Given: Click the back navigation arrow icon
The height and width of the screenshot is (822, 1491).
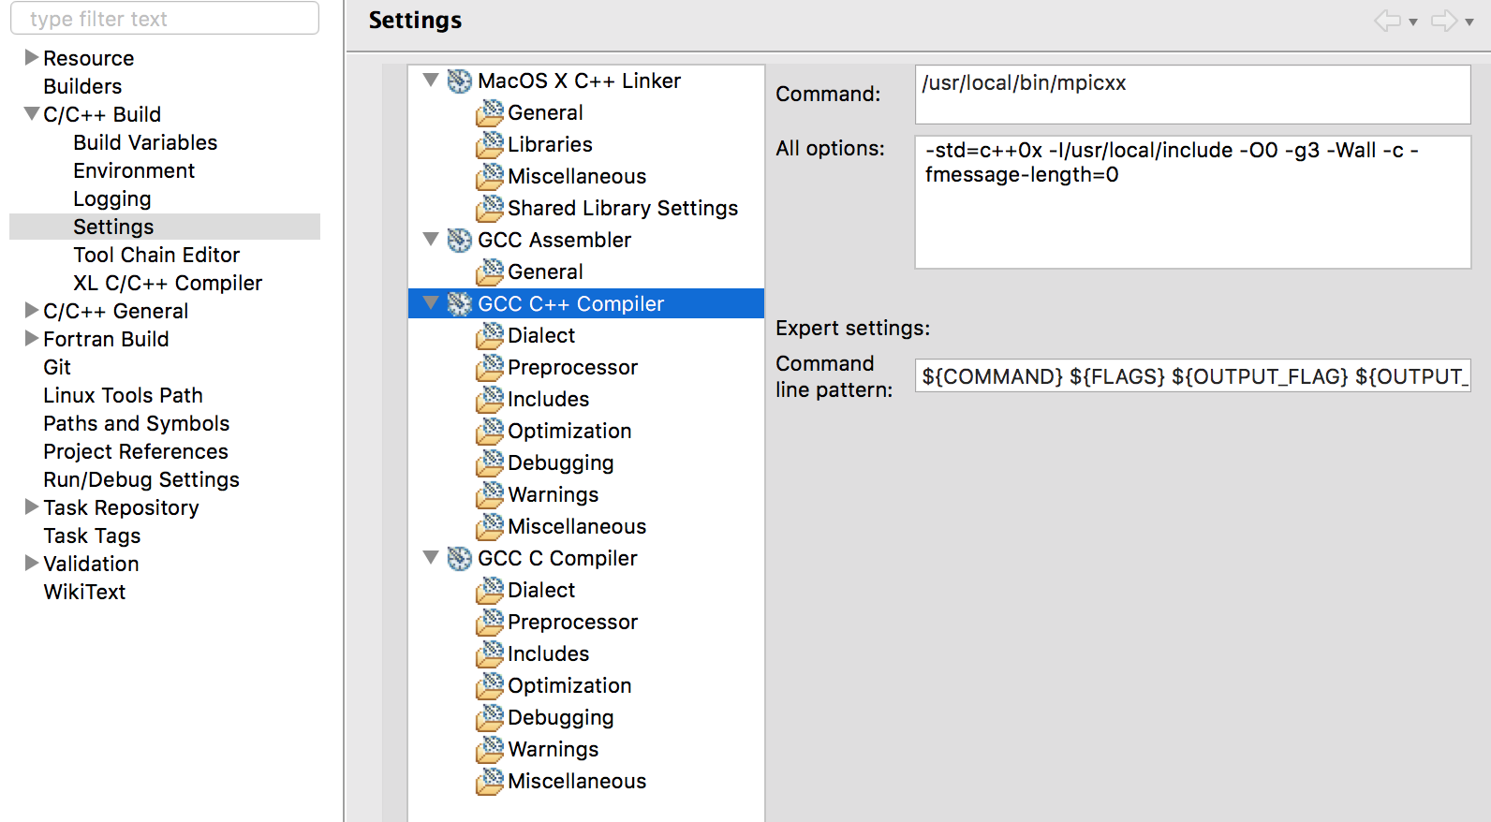Looking at the screenshot, I should point(1387,21).
